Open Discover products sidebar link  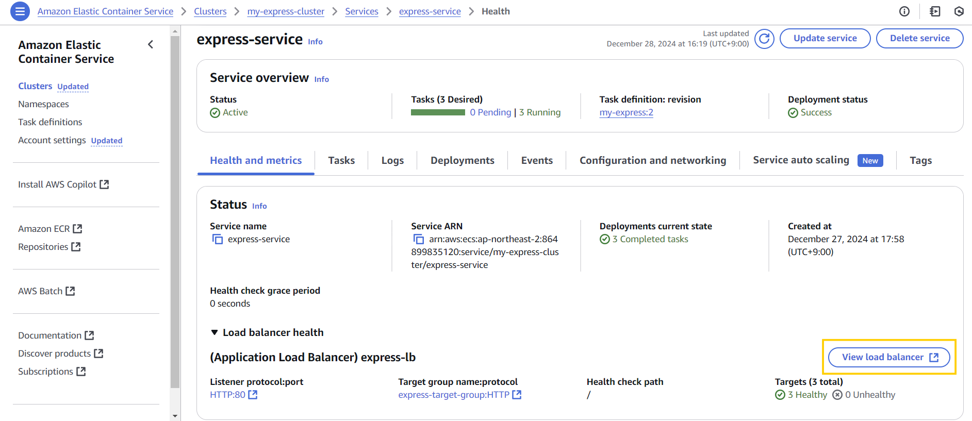click(54, 353)
